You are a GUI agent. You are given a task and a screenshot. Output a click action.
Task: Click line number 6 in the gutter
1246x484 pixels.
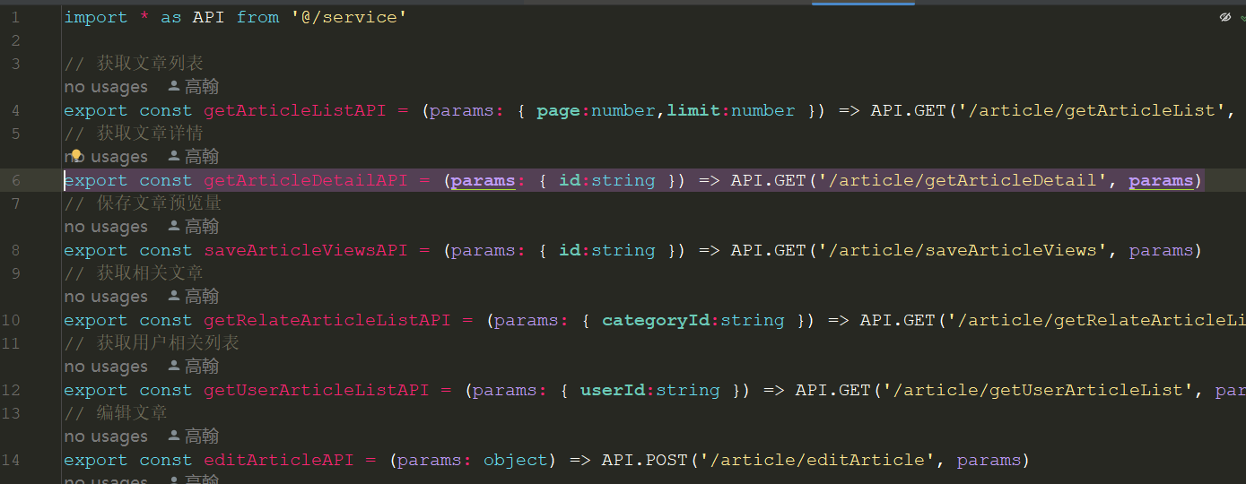(16, 180)
